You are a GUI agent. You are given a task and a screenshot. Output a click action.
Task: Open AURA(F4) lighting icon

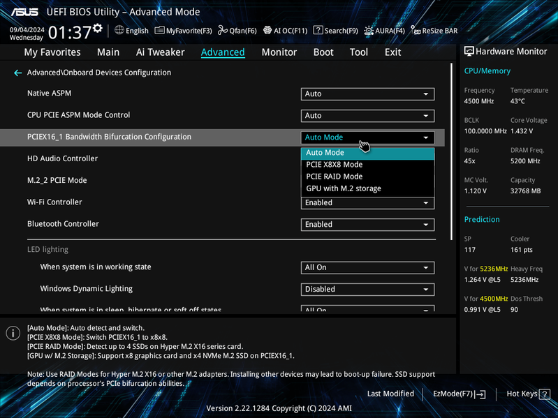pyautogui.click(x=369, y=31)
